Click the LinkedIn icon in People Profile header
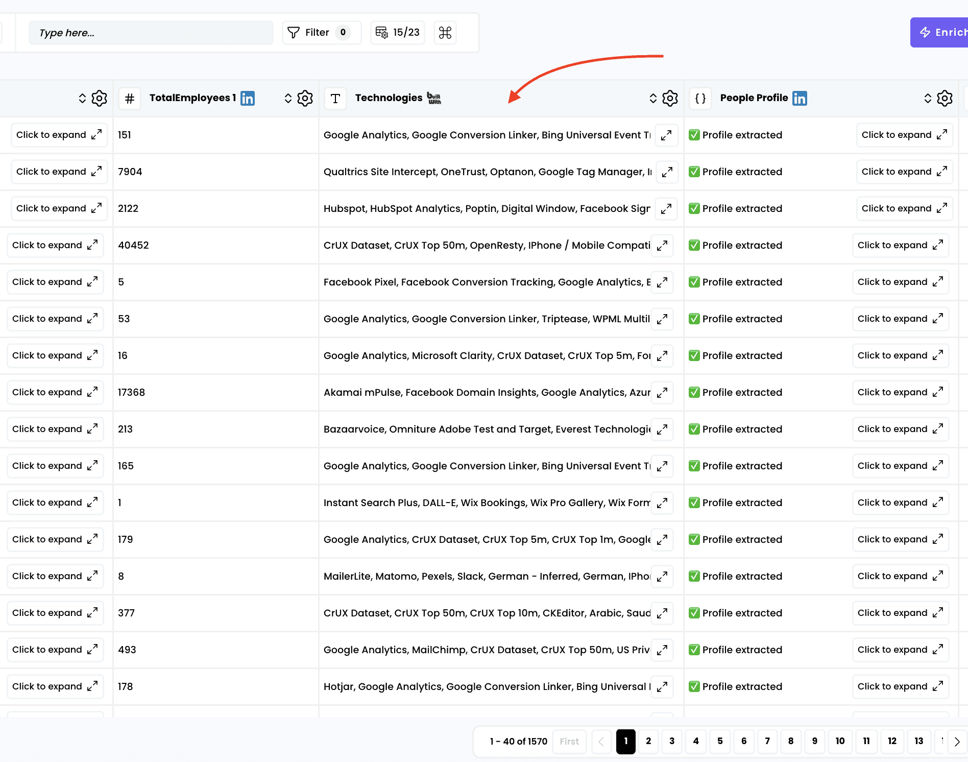Image resolution: width=968 pixels, height=762 pixels. click(800, 98)
